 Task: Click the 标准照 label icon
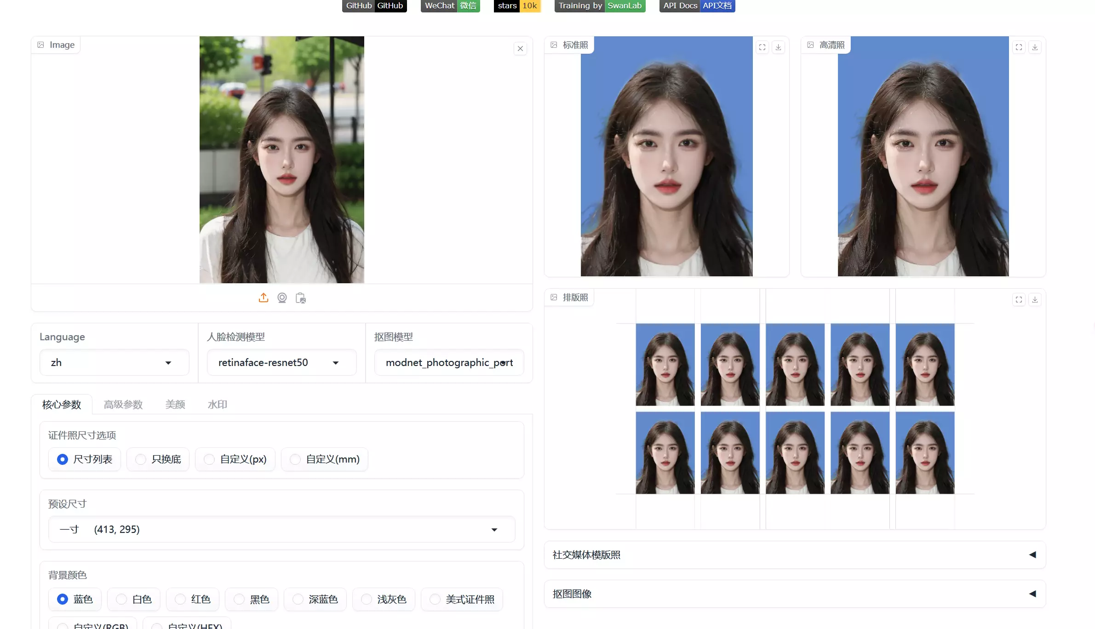click(x=554, y=45)
